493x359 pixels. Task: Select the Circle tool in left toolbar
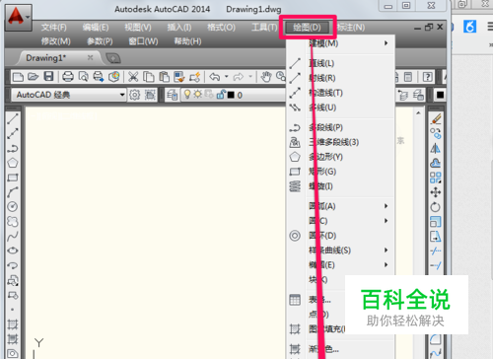(13, 206)
